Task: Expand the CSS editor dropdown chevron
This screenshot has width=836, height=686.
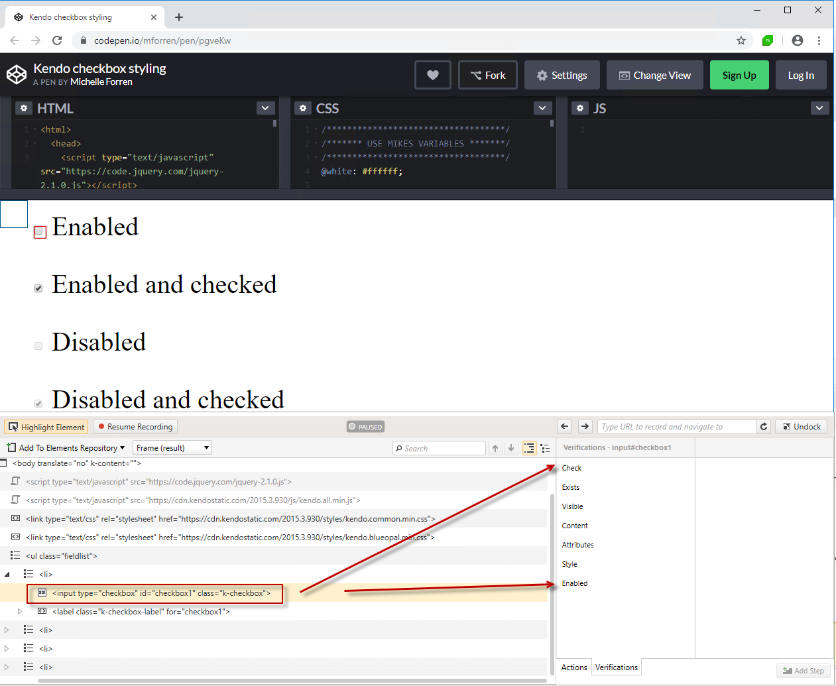Action: [542, 108]
